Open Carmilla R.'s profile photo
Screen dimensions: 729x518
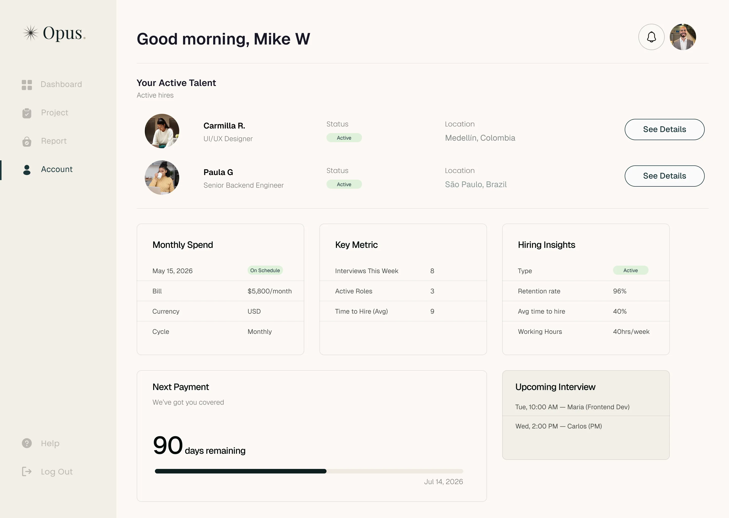(x=162, y=131)
